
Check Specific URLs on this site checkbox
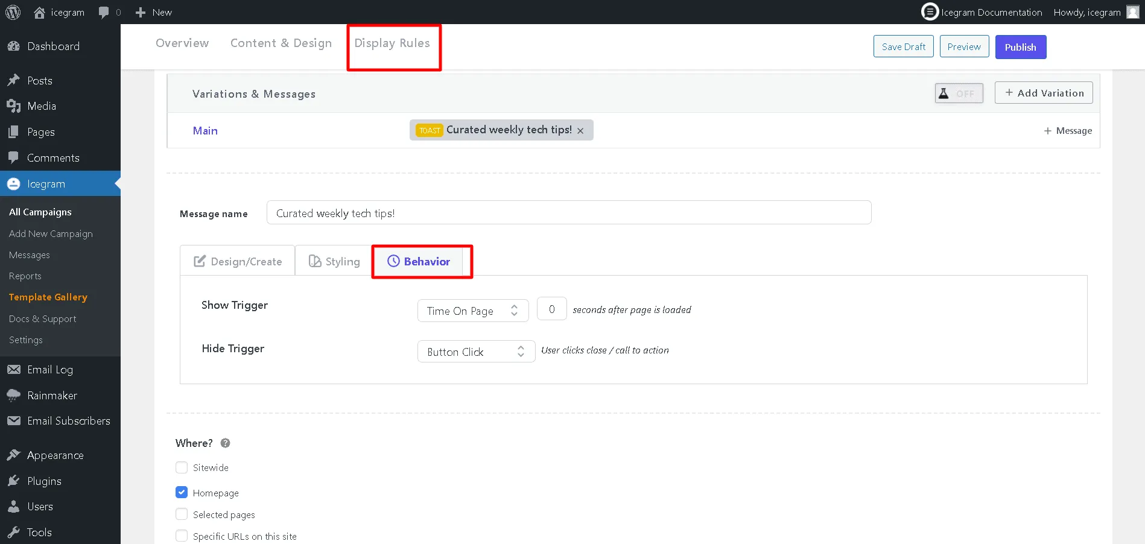click(x=182, y=536)
